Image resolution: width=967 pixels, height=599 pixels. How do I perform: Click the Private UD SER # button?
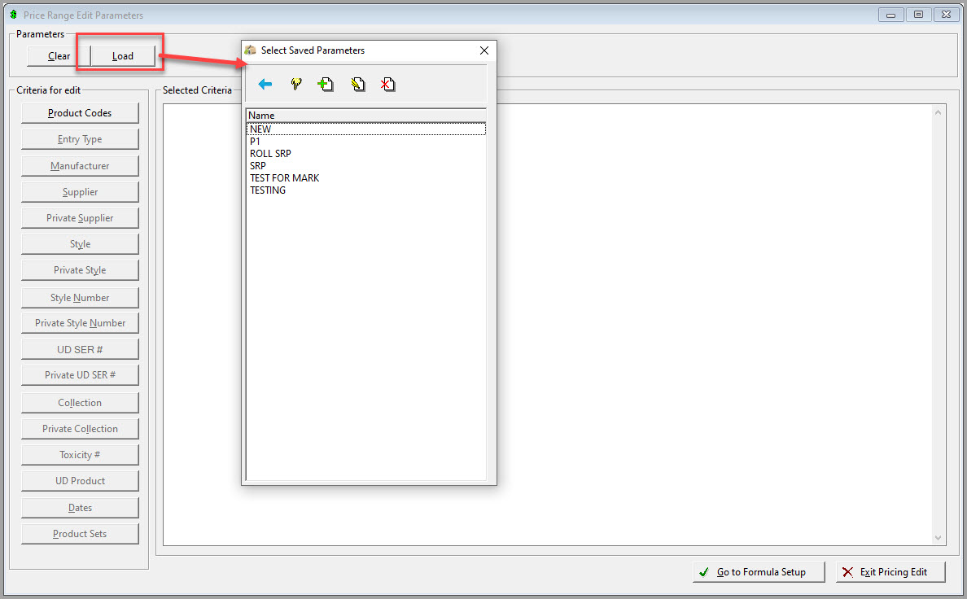(80, 375)
